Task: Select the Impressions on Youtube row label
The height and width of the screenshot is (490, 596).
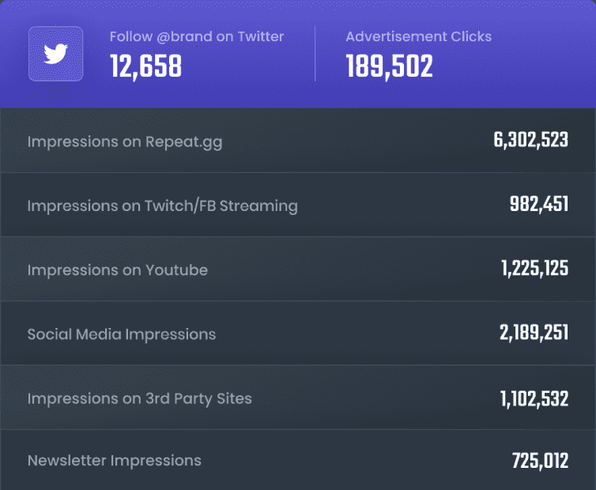Action: tap(117, 269)
